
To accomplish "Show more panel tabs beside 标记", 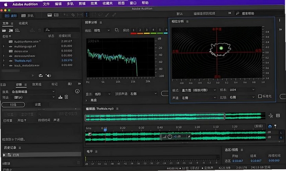I will click(79, 84).
